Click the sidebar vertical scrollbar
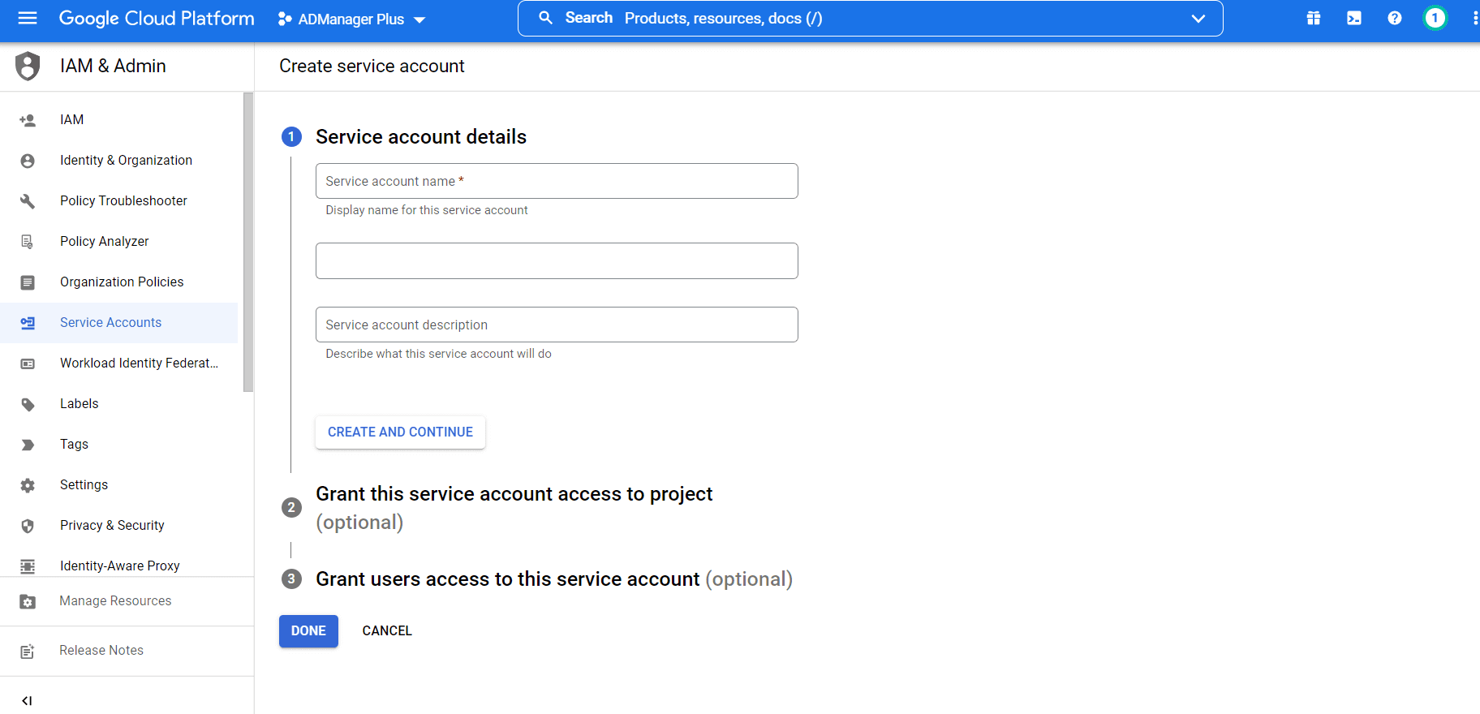Viewport: 1480px width, 714px height. [x=248, y=242]
